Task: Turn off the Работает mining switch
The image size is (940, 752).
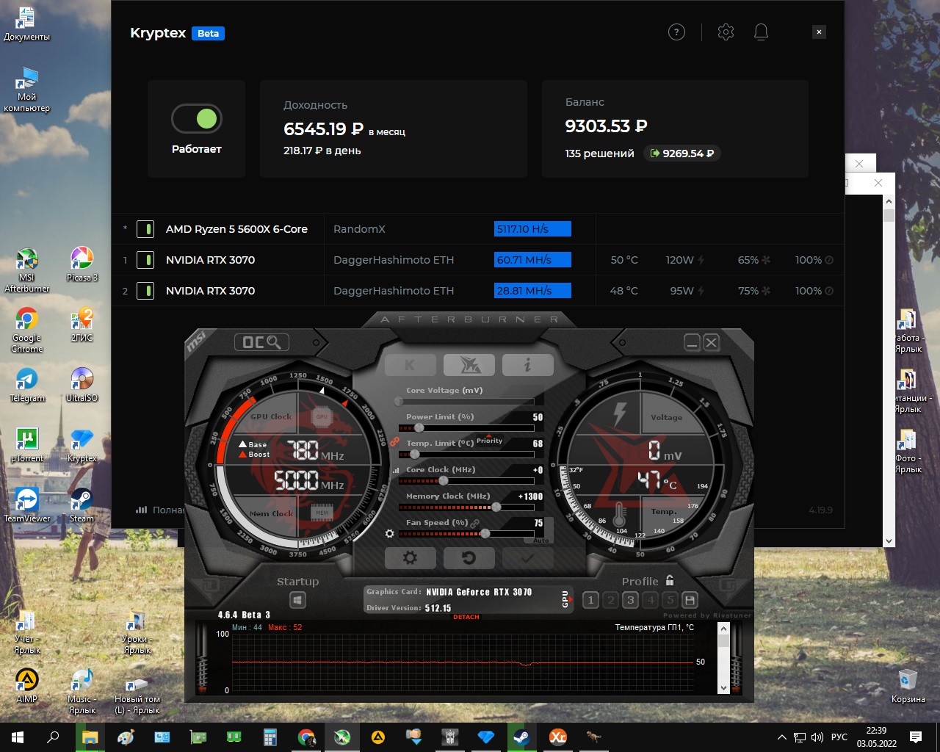Action: [197, 118]
